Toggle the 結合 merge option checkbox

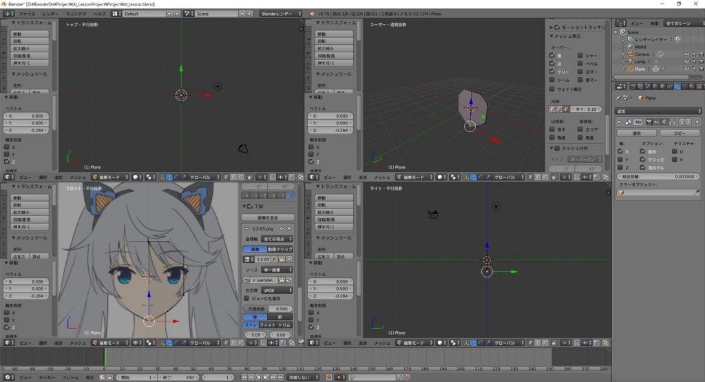642,151
